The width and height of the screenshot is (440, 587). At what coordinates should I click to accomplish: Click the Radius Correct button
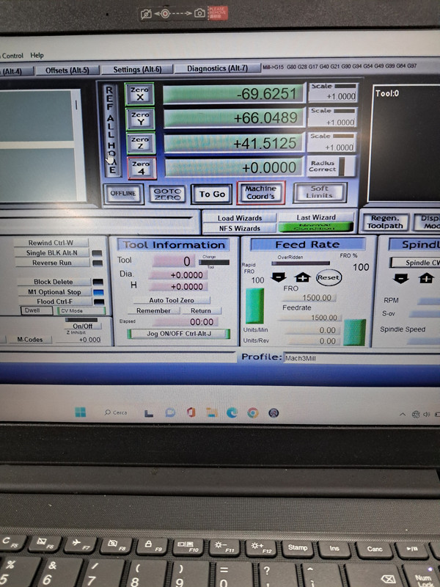pyautogui.click(x=331, y=167)
